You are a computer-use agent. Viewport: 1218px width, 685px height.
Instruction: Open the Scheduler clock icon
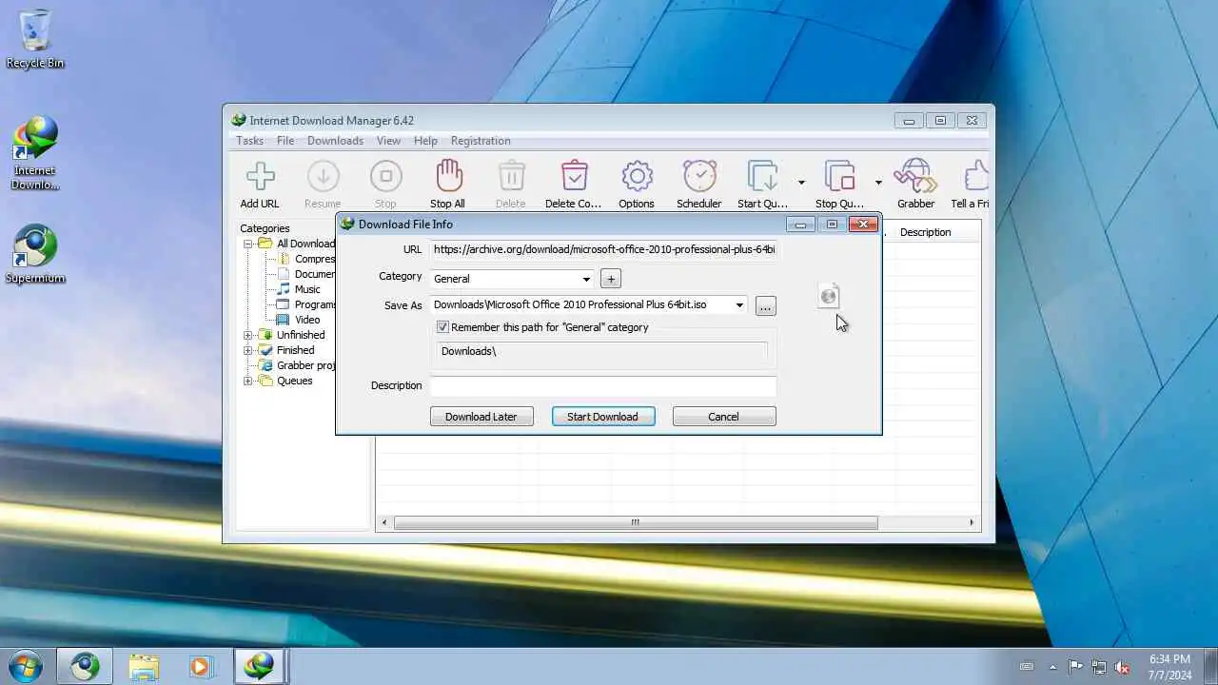699,176
